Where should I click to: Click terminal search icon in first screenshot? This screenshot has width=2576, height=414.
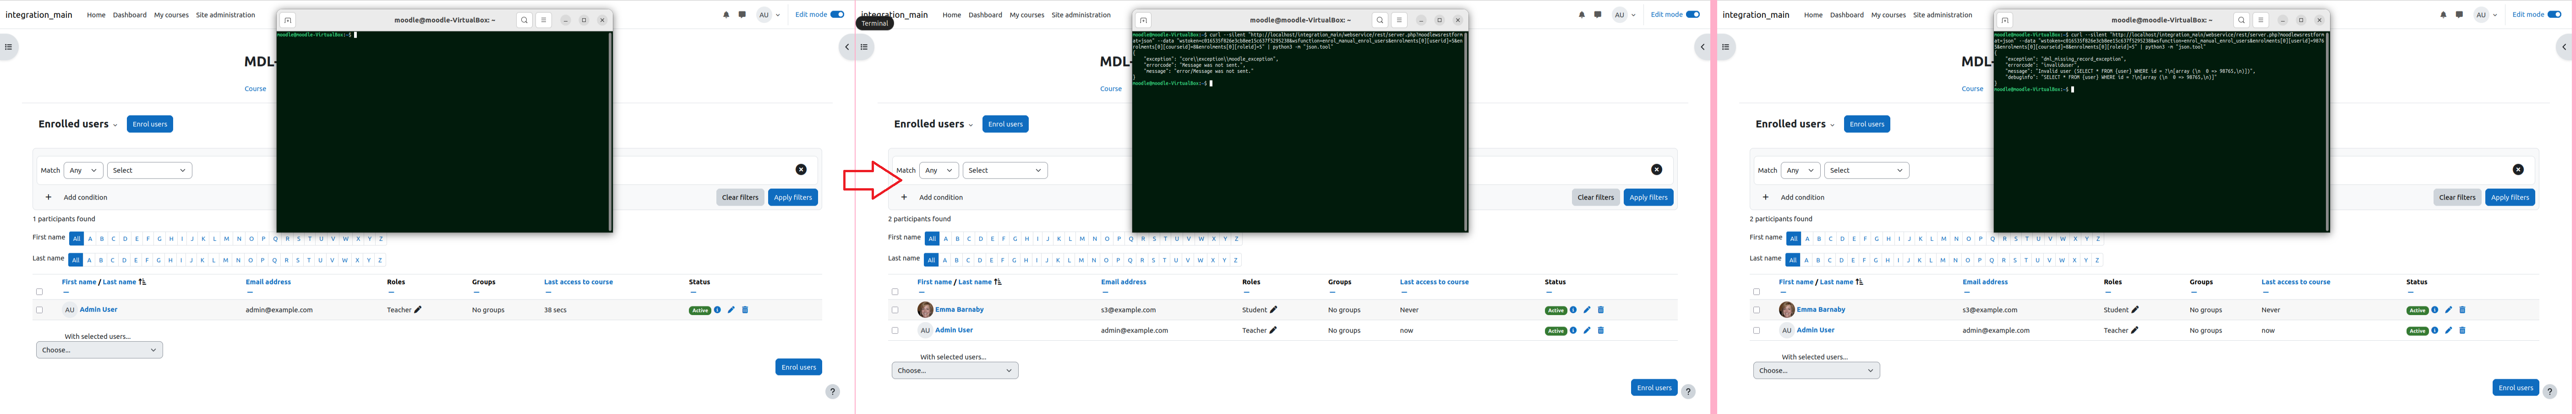[524, 20]
